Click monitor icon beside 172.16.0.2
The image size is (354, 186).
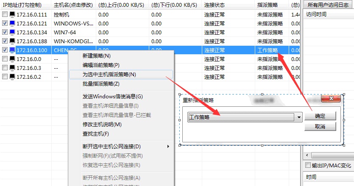pyautogui.click(x=12, y=77)
